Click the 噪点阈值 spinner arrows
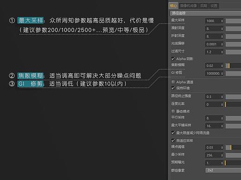 point(222,148)
